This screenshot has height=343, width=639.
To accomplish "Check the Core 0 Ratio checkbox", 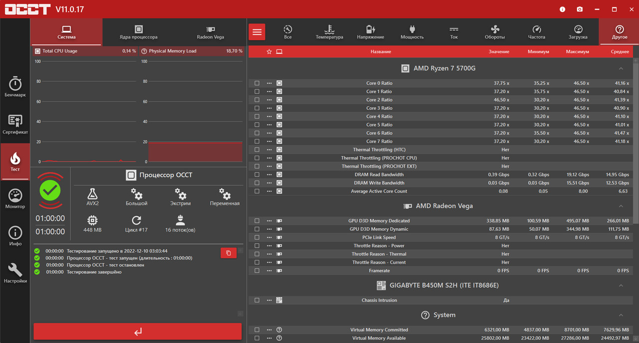I will click(257, 83).
